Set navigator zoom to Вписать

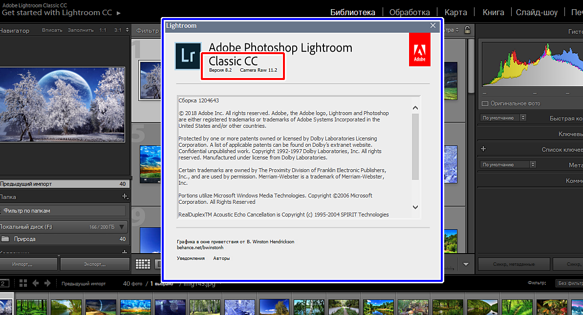click(52, 30)
